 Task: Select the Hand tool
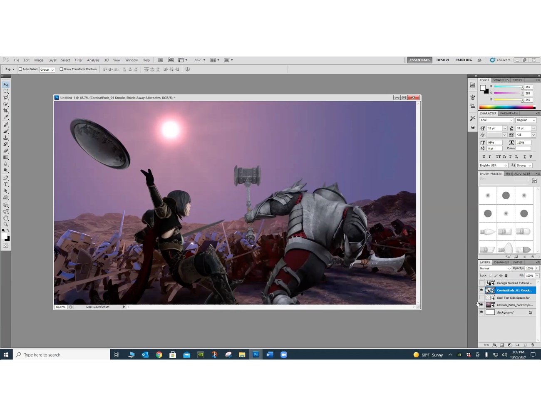tap(6, 218)
